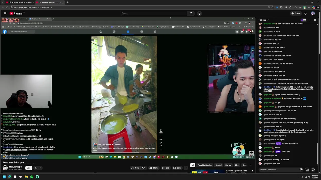The height and width of the screenshot is (180, 321).
Task: Click the video title Restream hôm qua
Action: click(x=19, y=162)
